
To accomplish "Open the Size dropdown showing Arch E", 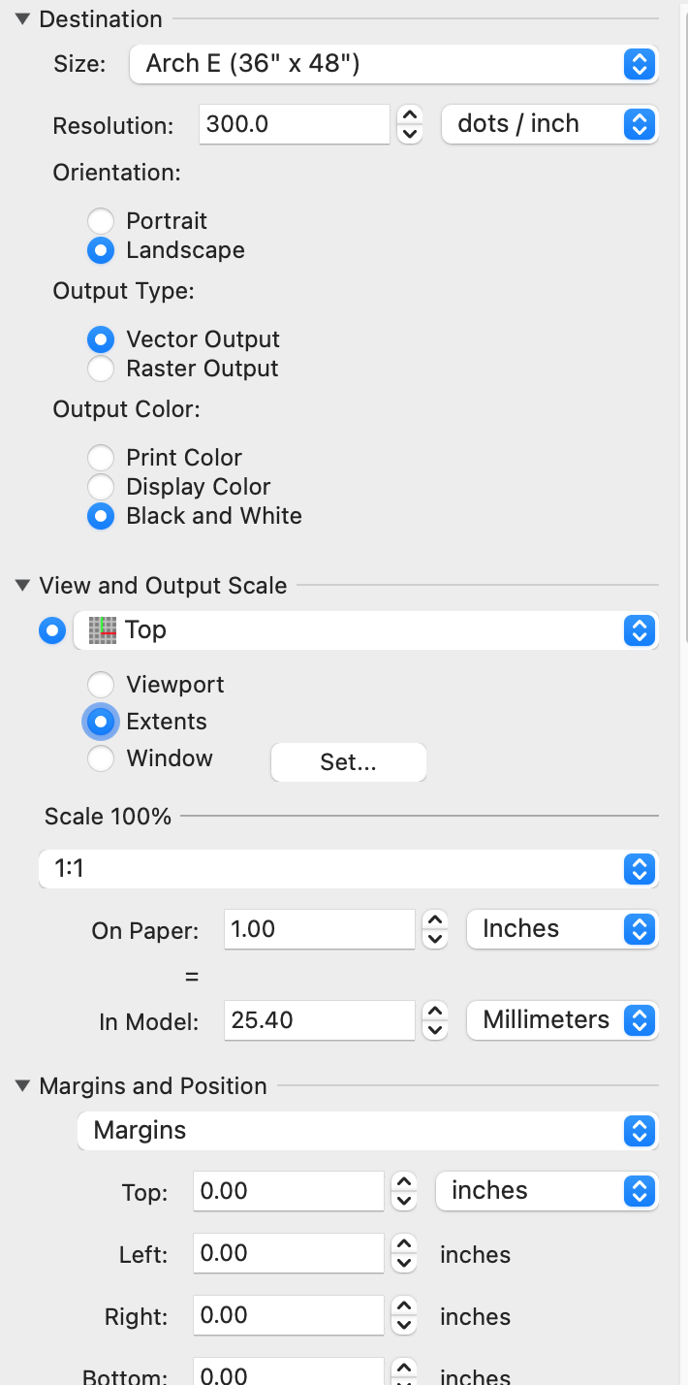I will [393, 65].
